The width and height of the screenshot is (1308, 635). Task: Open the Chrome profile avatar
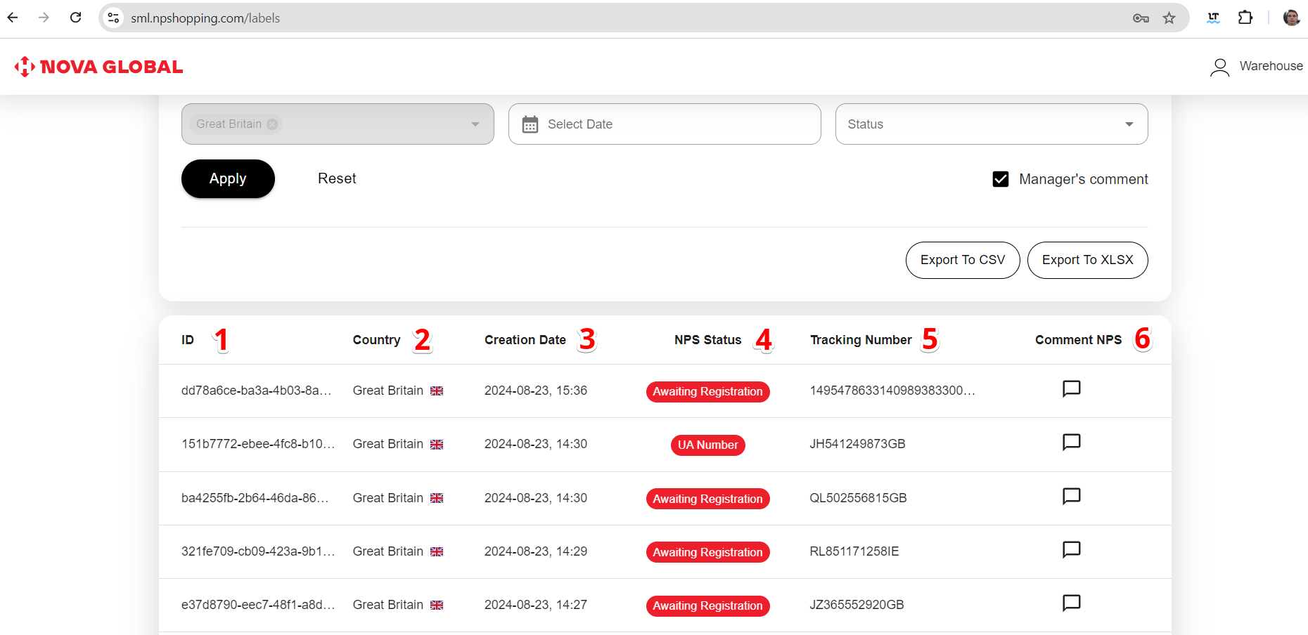point(1291,18)
